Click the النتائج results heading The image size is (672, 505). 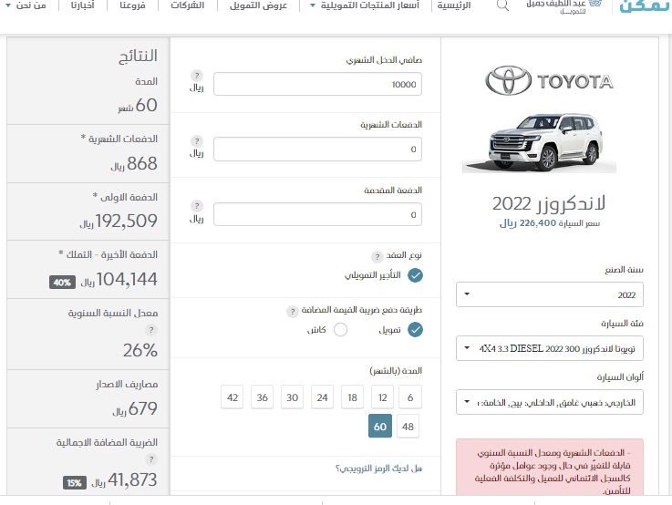138,57
